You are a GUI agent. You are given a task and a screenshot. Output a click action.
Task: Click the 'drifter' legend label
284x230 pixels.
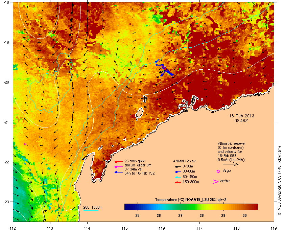225,181
